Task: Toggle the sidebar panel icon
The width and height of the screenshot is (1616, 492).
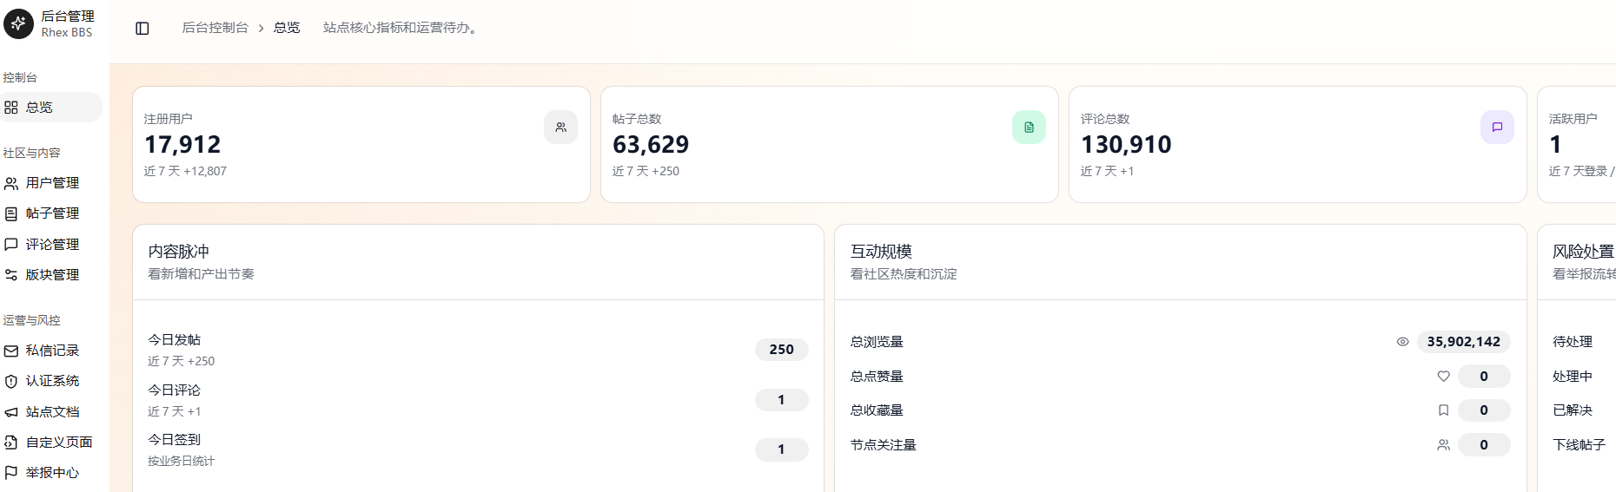Action: [142, 28]
